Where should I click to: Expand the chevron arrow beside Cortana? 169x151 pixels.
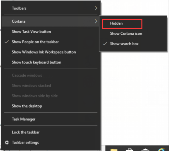click(x=96, y=21)
